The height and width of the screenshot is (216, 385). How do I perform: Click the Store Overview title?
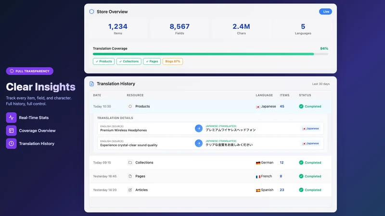coord(112,12)
